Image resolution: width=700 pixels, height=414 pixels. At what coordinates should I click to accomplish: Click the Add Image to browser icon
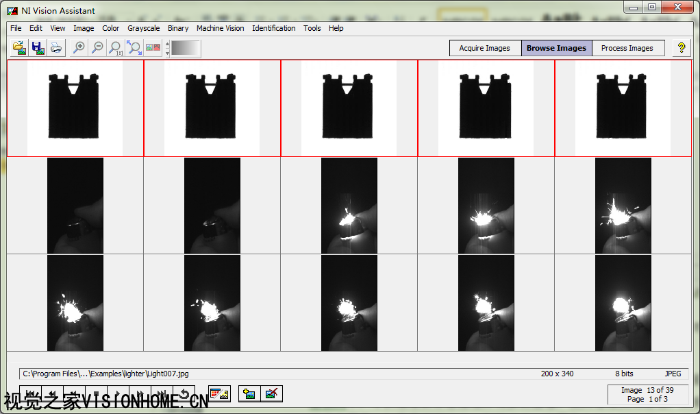coord(249,393)
